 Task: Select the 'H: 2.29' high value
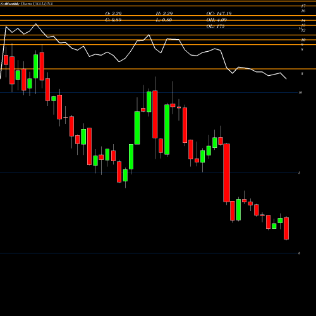point(164,13)
